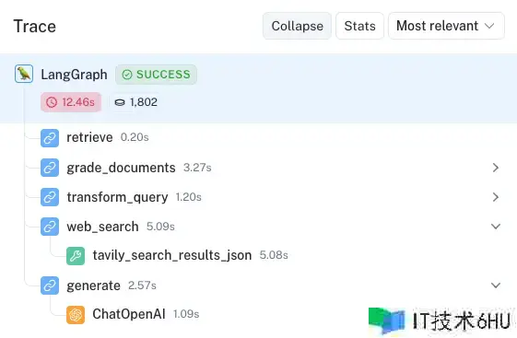Click the grade_documents chain icon
The height and width of the screenshot is (338, 517).
click(x=50, y=168)
